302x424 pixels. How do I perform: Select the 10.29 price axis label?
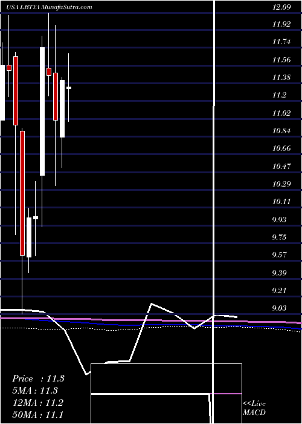click(x=281, y=184)
